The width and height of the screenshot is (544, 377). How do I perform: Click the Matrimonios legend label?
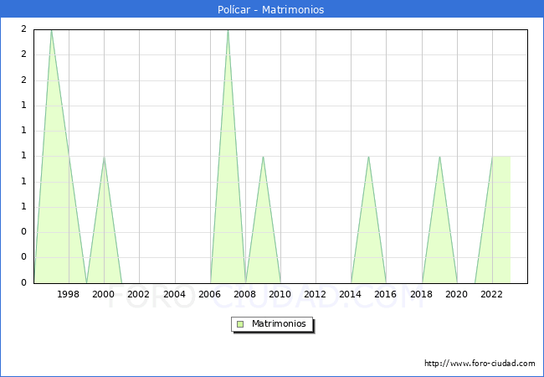[279, 323]
